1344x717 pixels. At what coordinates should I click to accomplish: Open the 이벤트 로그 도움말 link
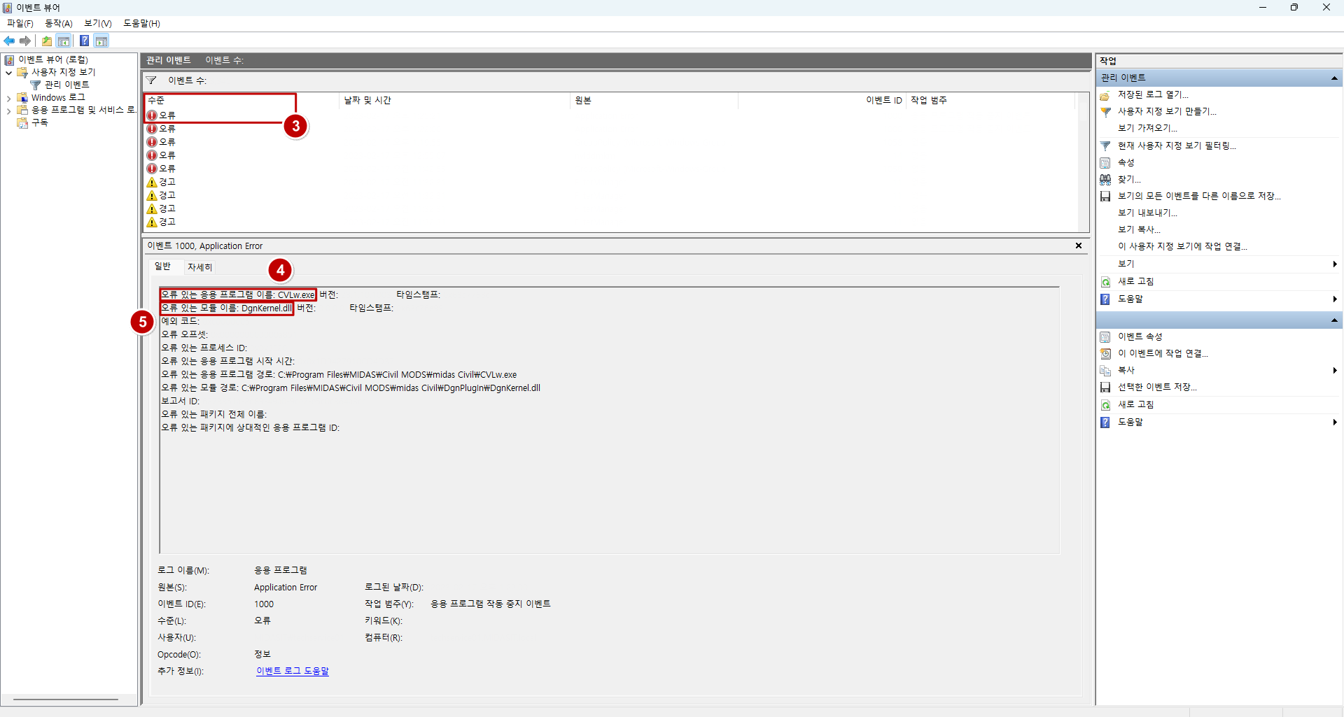pos(293,671)
